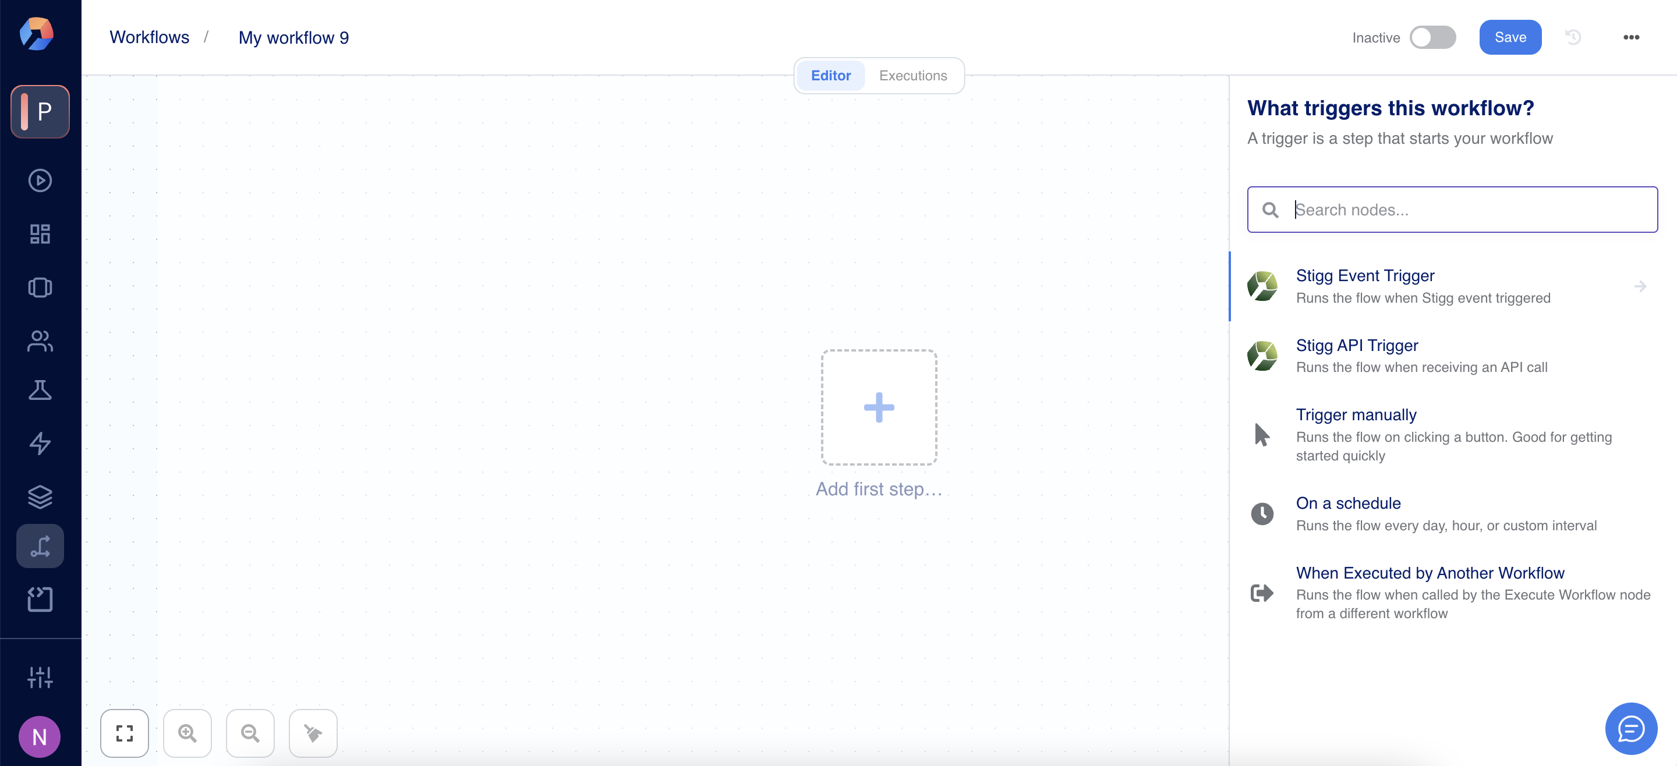Switch to the Executions tab
The image size is (1677, 766).
click(912, 76)
